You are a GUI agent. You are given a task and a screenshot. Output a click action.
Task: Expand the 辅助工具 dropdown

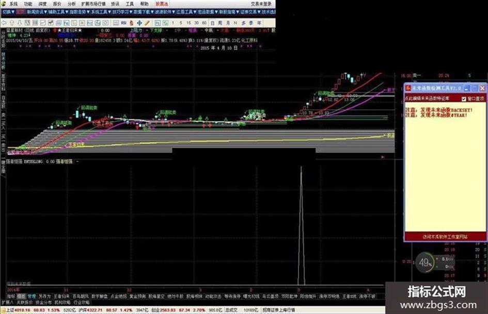[x=58, y=12]
